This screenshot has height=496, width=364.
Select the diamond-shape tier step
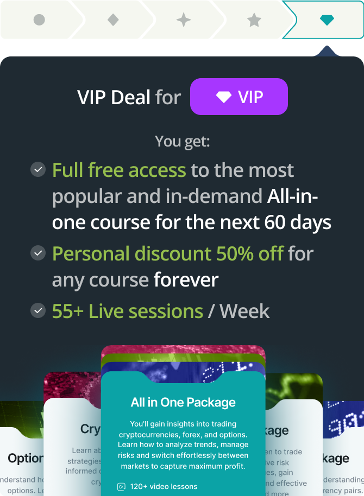click(x=113, y=20)
